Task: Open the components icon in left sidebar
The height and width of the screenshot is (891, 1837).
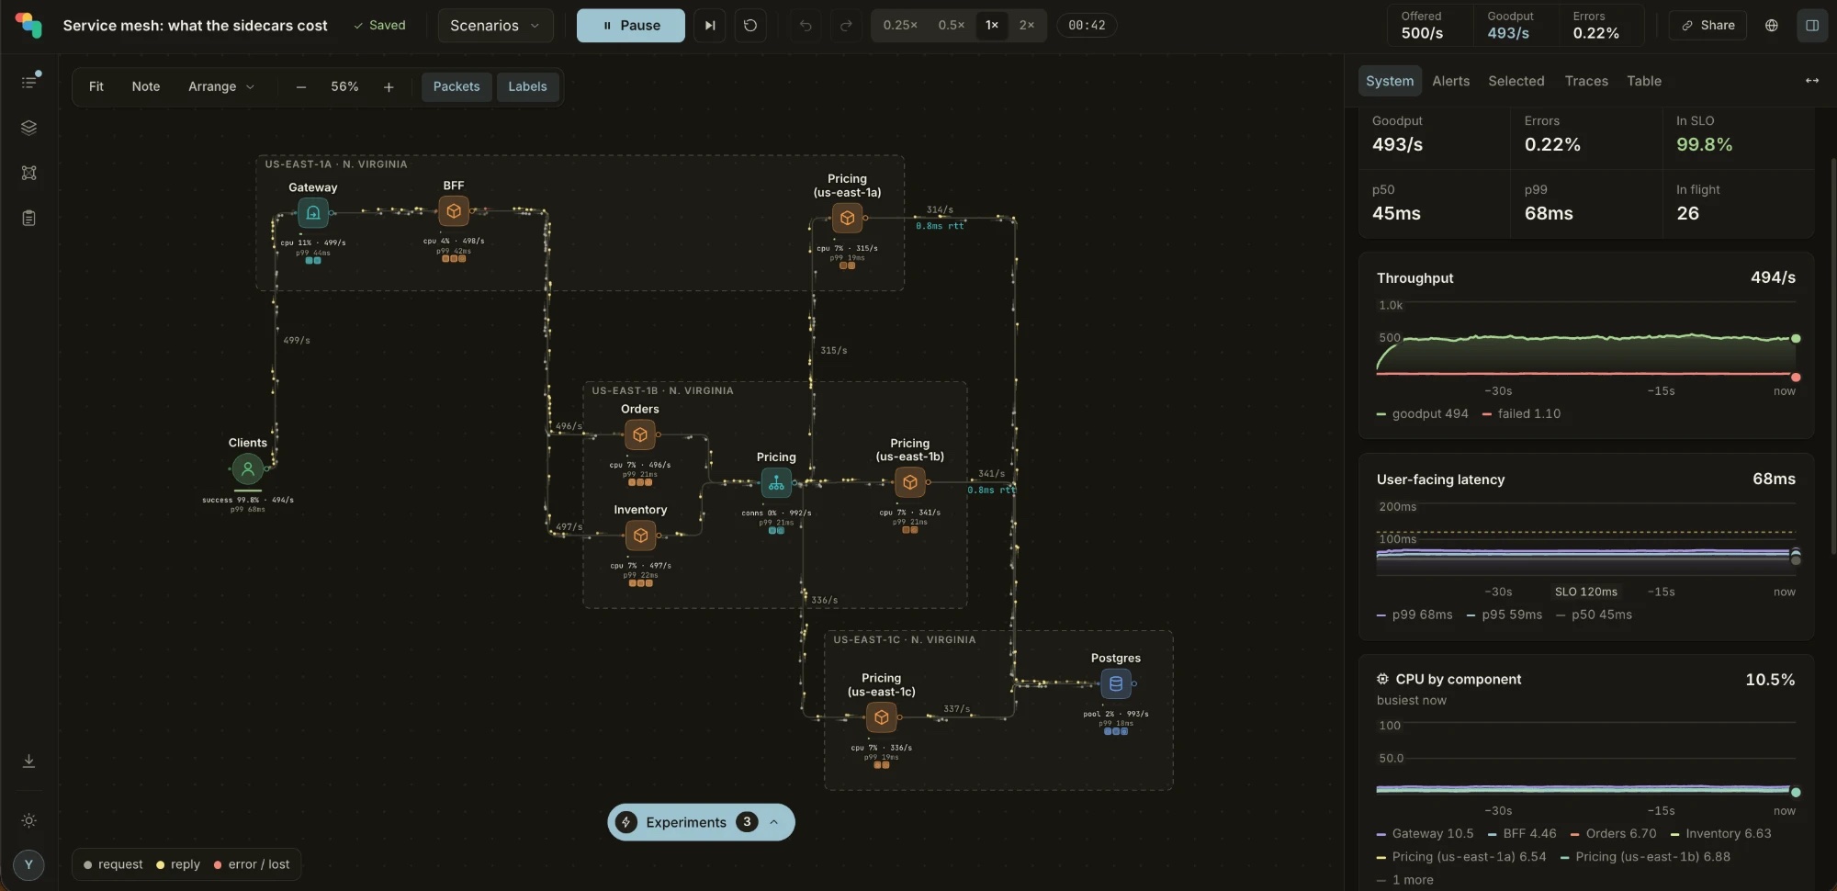Action: (x=28, y=173)
